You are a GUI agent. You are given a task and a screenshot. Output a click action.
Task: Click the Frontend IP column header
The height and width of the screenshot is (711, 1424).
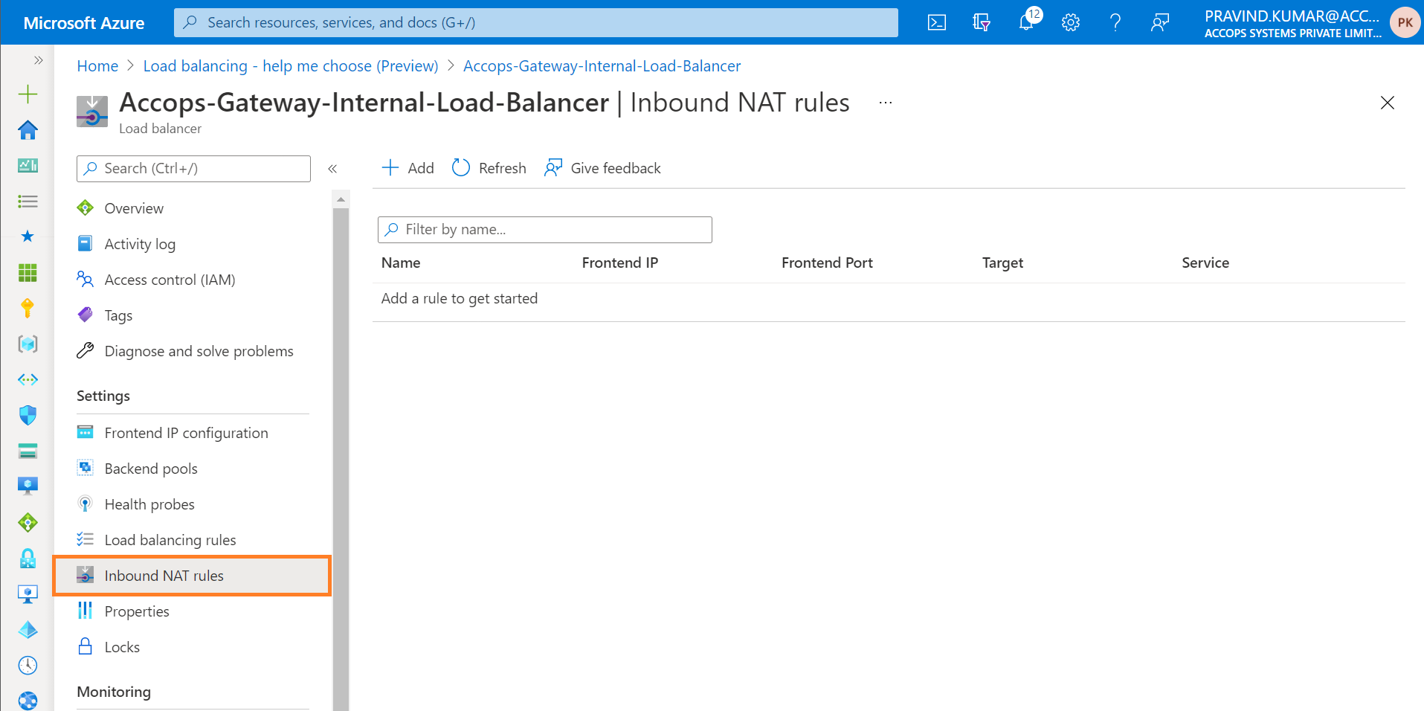point(620,263)
